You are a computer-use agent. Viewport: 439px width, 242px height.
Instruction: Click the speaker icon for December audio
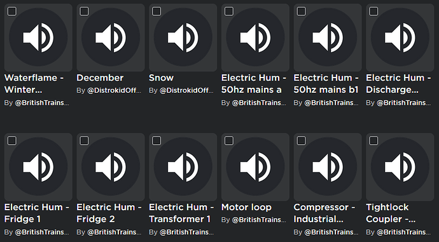pos(111,37)
